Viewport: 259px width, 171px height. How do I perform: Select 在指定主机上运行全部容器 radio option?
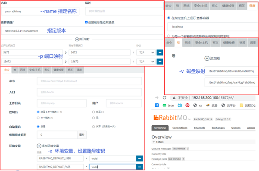(169, 18)
